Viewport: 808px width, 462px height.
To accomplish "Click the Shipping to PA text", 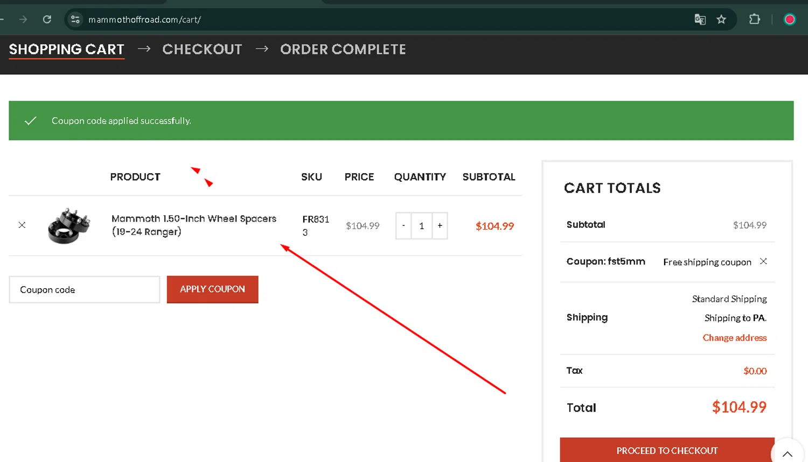I will (735, 318).
